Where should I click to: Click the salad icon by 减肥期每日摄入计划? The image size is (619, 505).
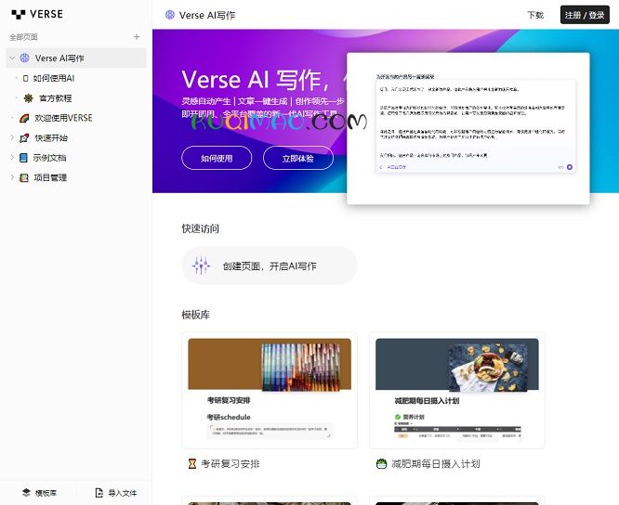tap(381, 463)
